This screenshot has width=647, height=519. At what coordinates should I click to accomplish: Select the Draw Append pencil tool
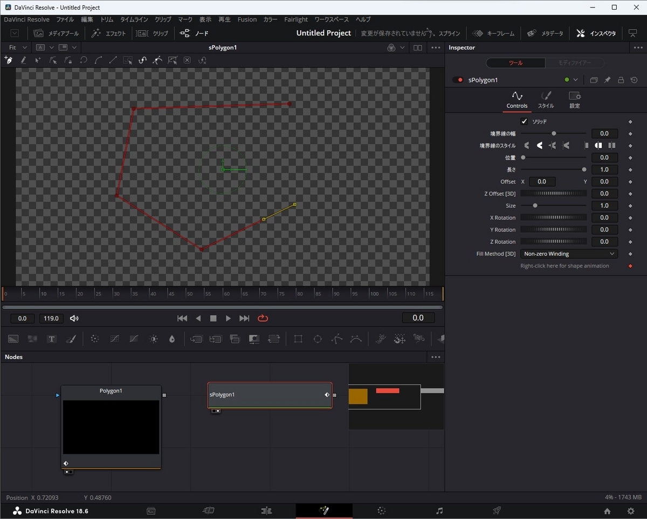click(x=23, y=60)
